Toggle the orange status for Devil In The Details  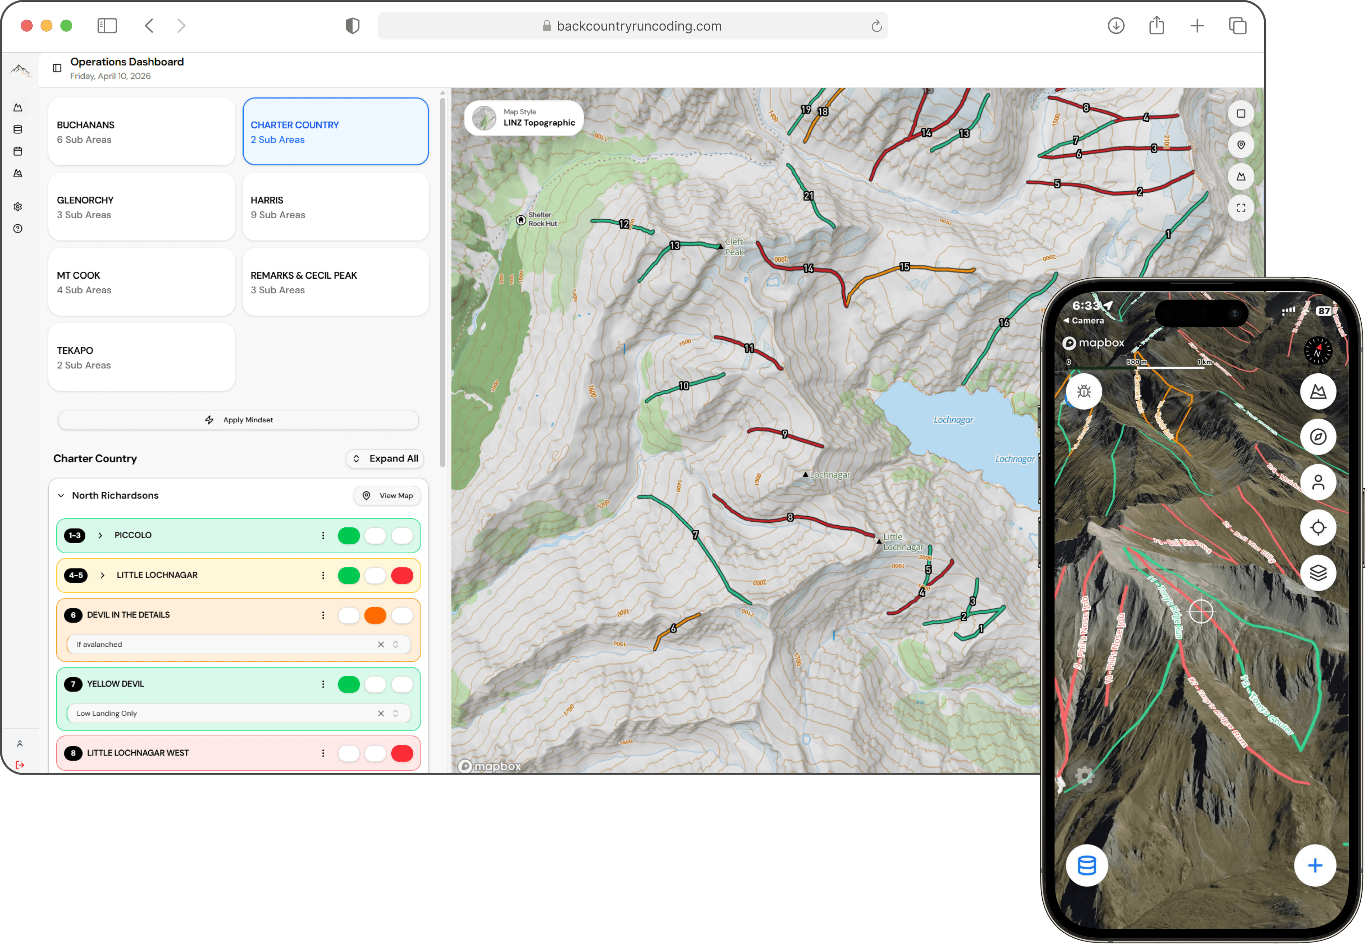click(x=376, y=615)
